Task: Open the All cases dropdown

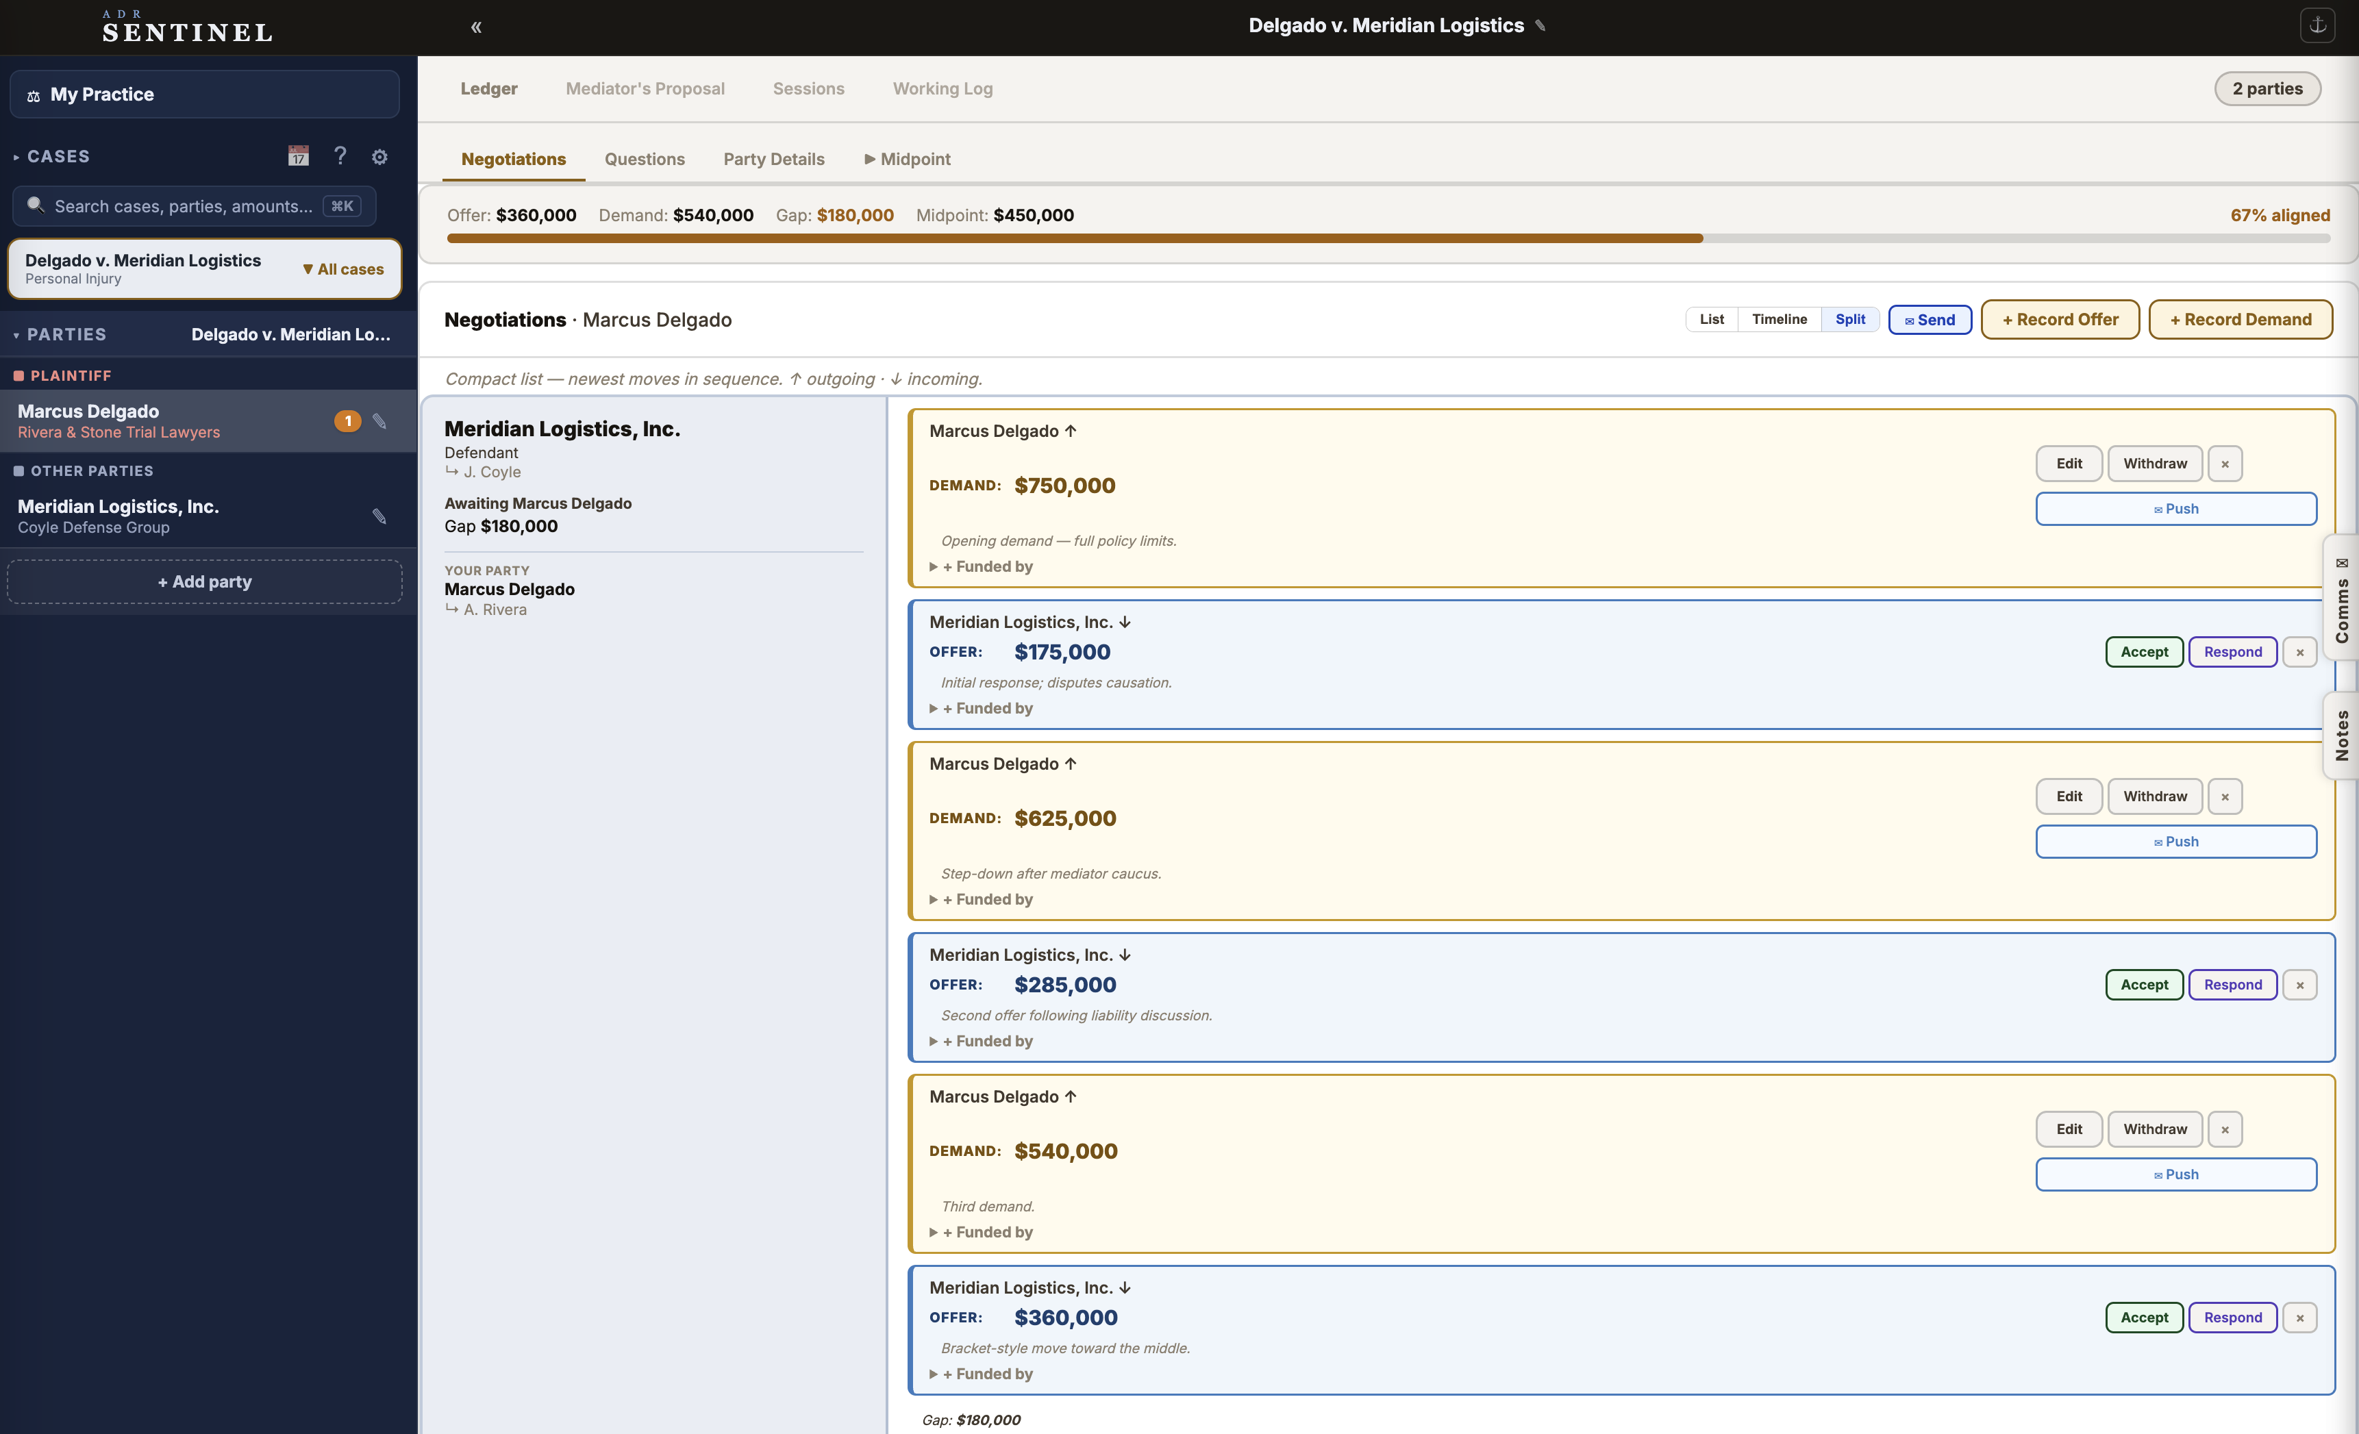Action: (x=342, y=270)
